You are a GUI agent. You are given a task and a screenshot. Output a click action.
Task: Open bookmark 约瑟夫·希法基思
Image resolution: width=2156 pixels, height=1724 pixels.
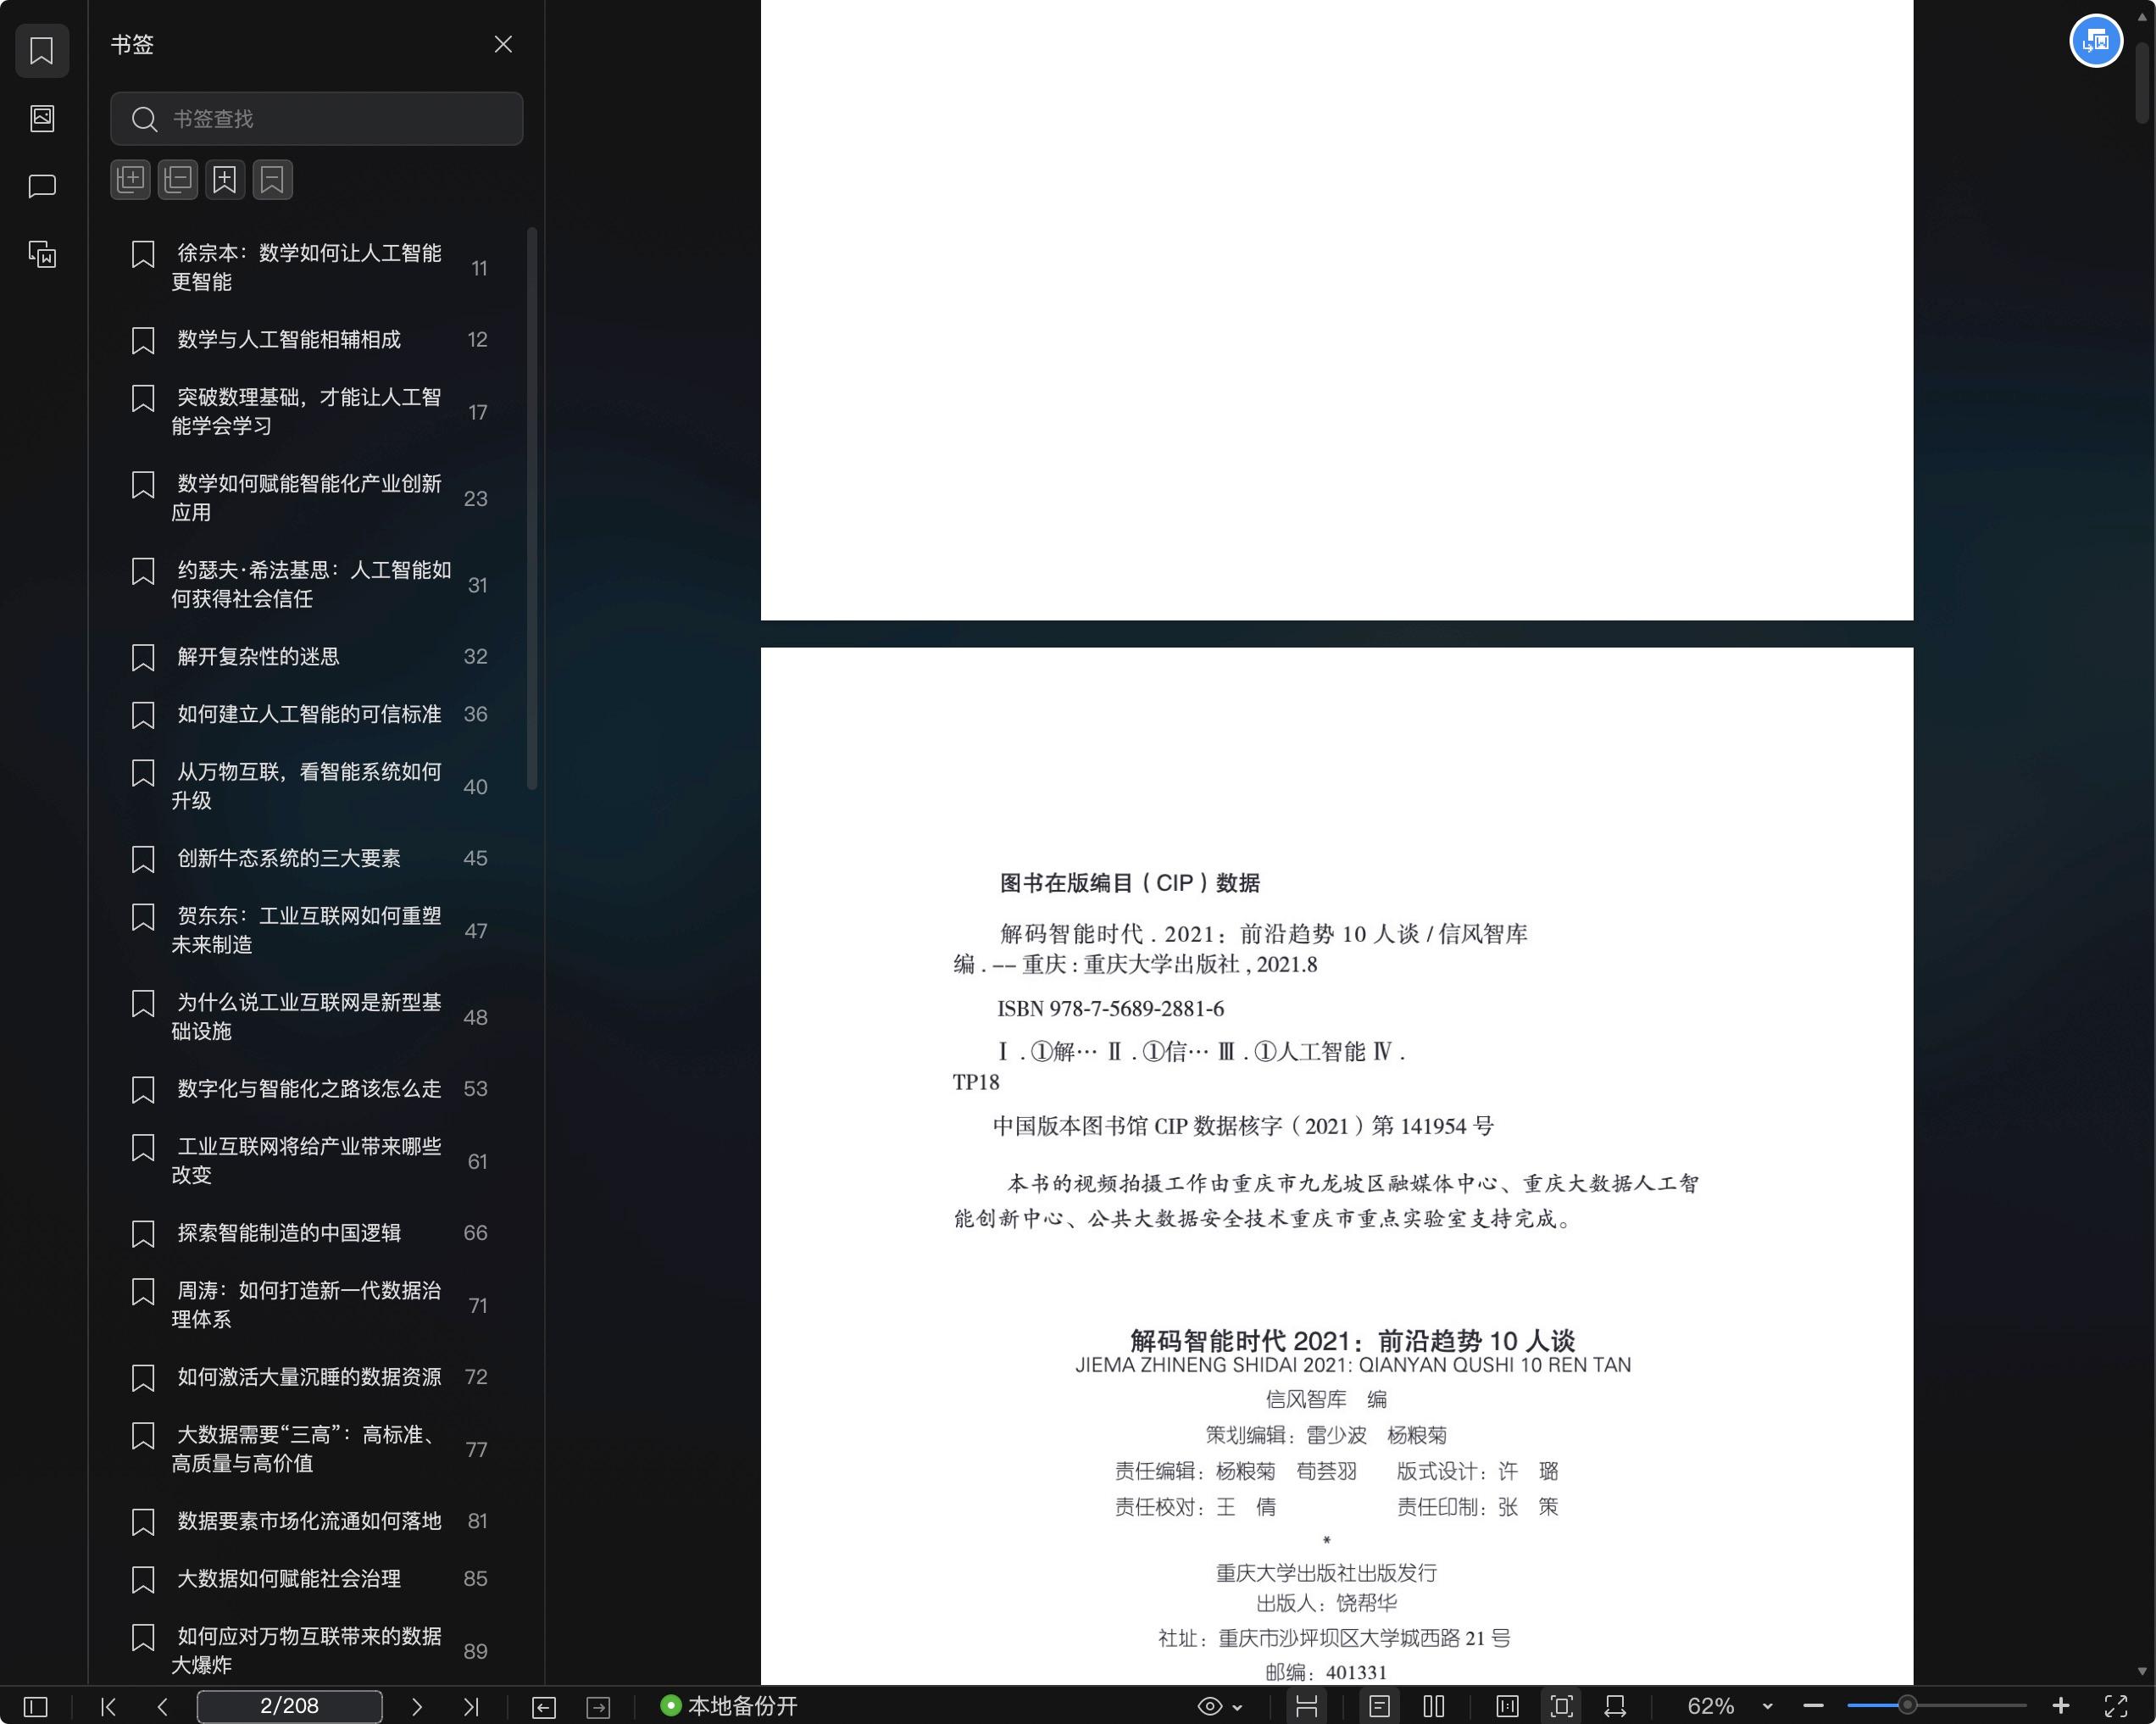tap(310, 584)
